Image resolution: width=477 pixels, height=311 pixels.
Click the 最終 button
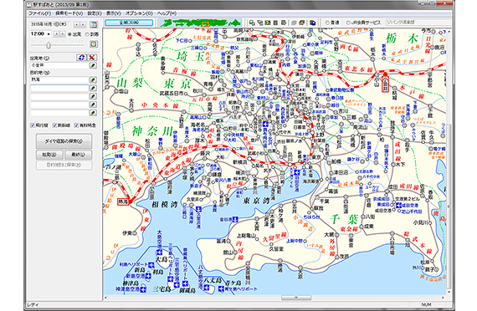(x=78, y=155)
